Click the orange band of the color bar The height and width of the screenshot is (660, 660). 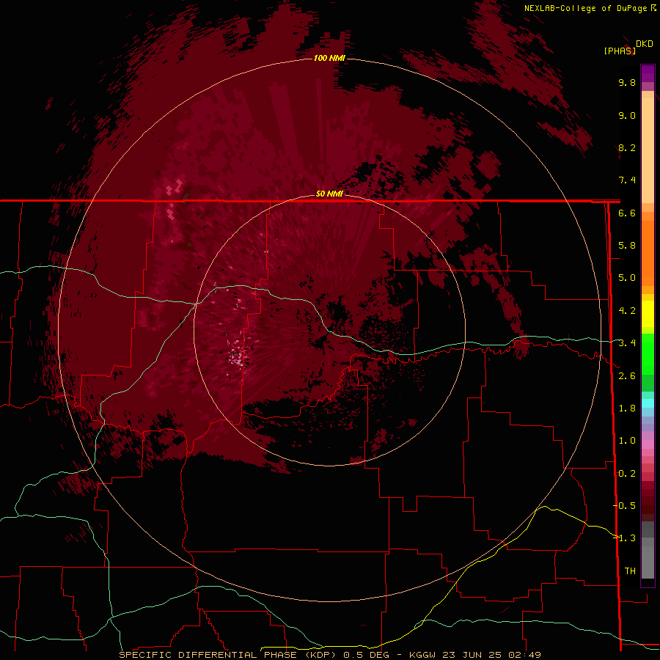pos(648,252)
